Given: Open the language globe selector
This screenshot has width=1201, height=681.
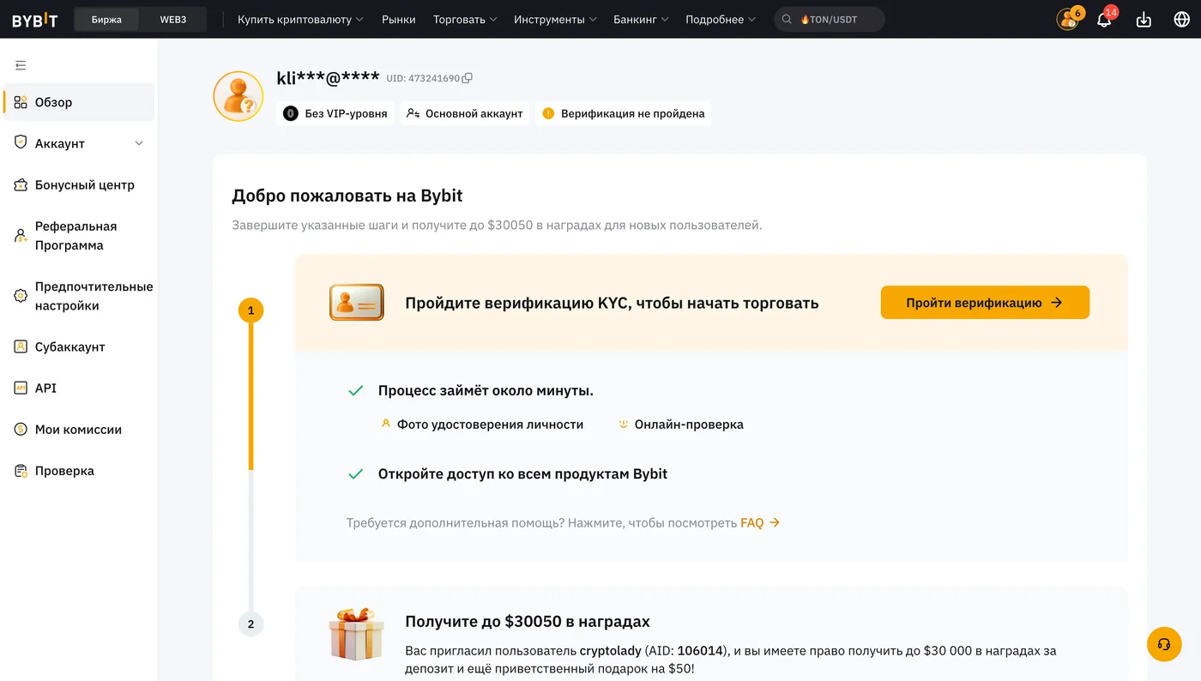Looking at the screenshot, I should (1181, 19).
